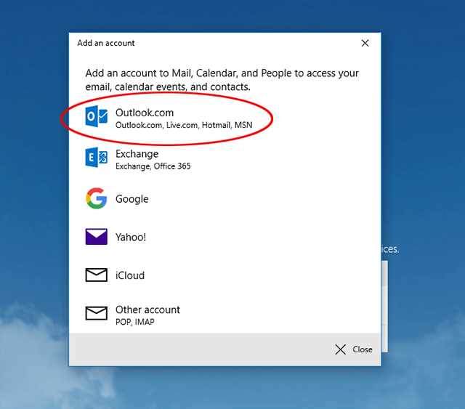Click the "Exchange, Office 365" subtitle
The width and height of the screenshot is (465, 409).
(153, 166)
